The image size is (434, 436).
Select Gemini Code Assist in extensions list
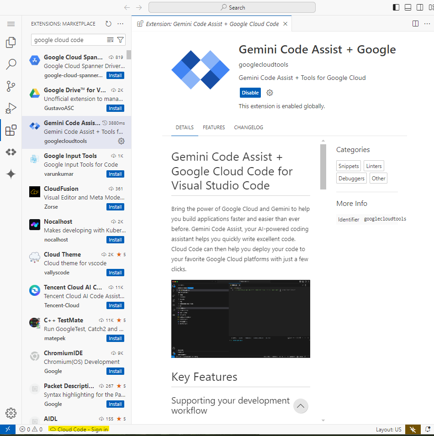[x=76, y=132]
